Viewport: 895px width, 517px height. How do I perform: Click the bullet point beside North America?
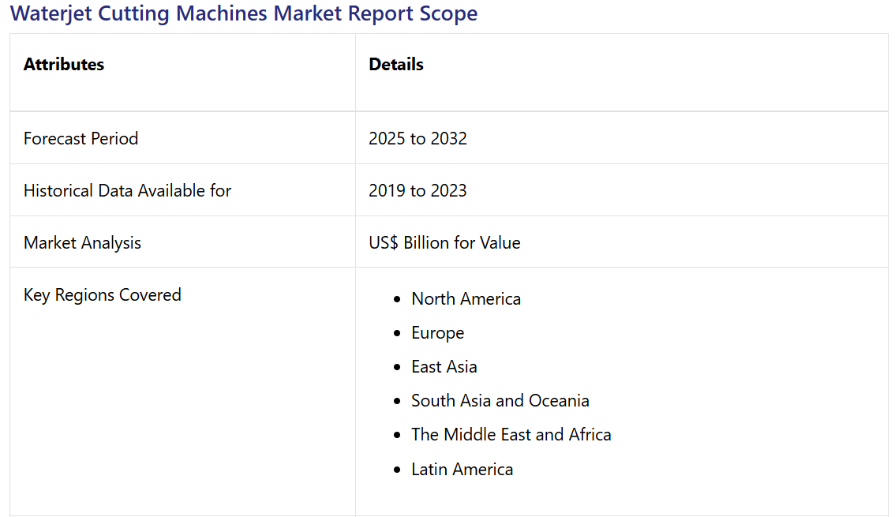click(x=398, y=300)
